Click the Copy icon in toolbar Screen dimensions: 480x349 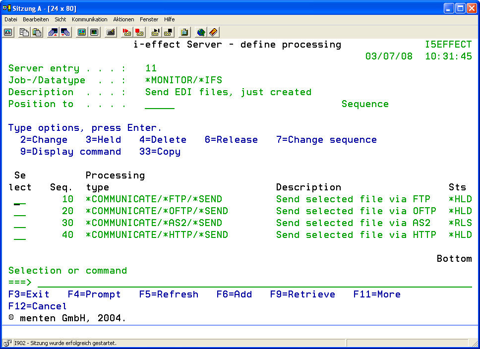24,32
